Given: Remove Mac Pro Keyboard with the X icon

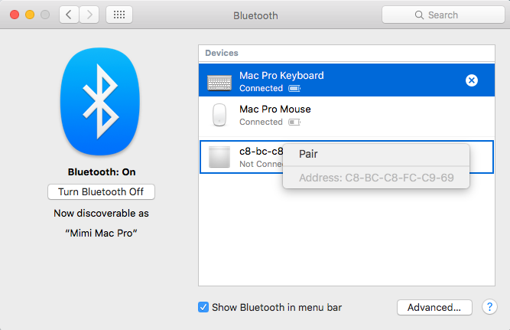Looking at the screenshot, I should coord(471,80).
